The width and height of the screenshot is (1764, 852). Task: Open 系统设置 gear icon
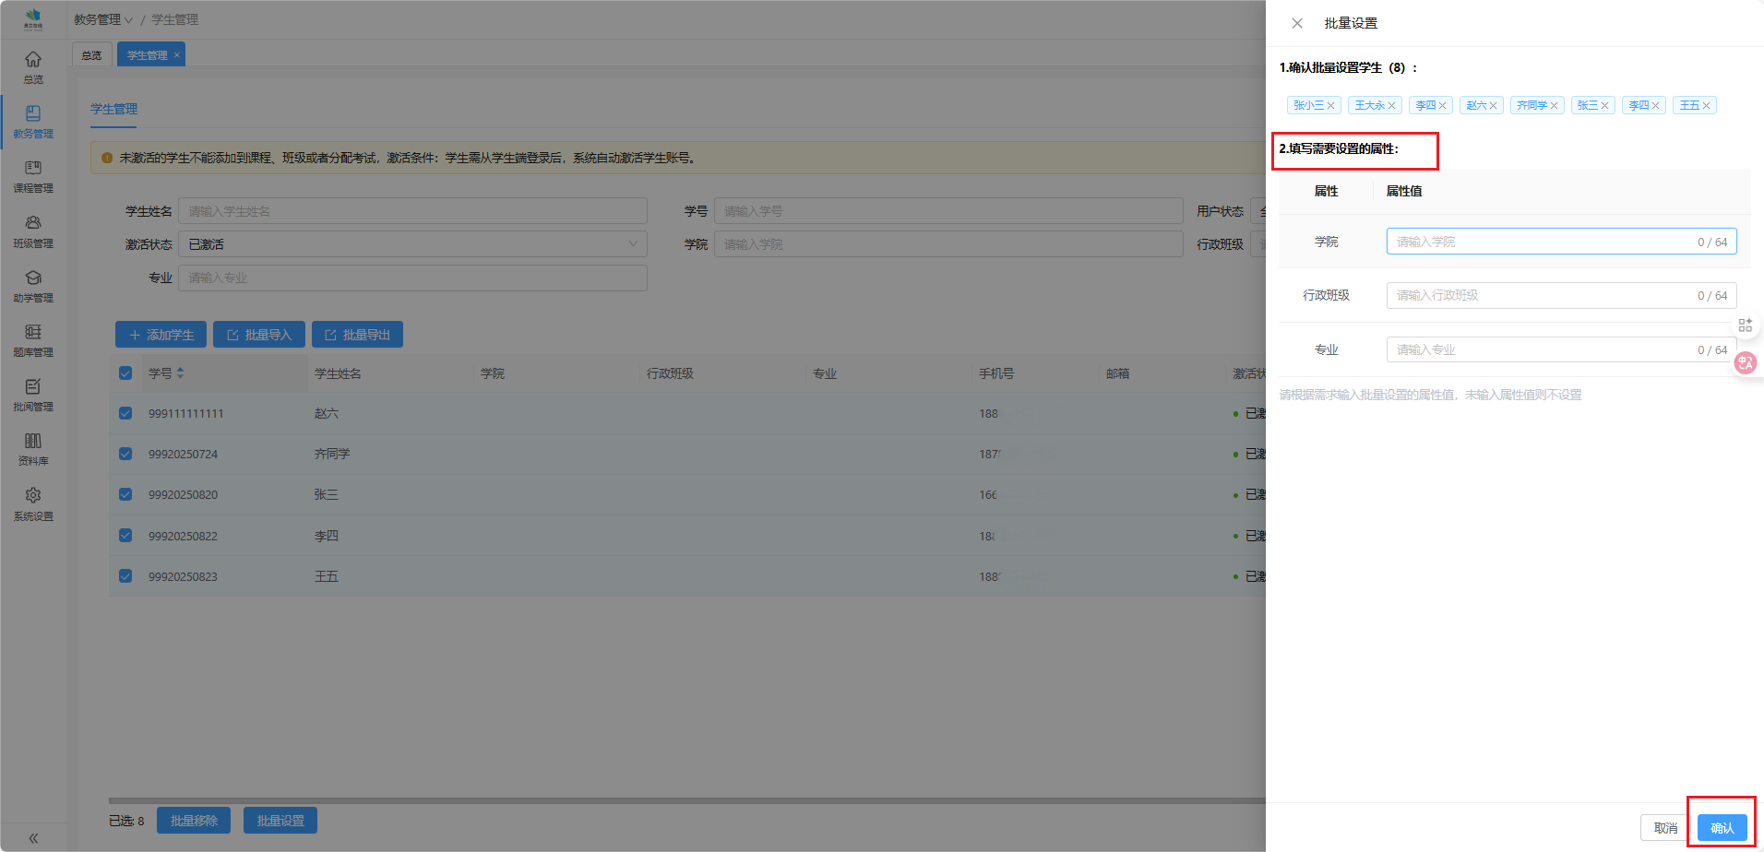coord(33,503)
